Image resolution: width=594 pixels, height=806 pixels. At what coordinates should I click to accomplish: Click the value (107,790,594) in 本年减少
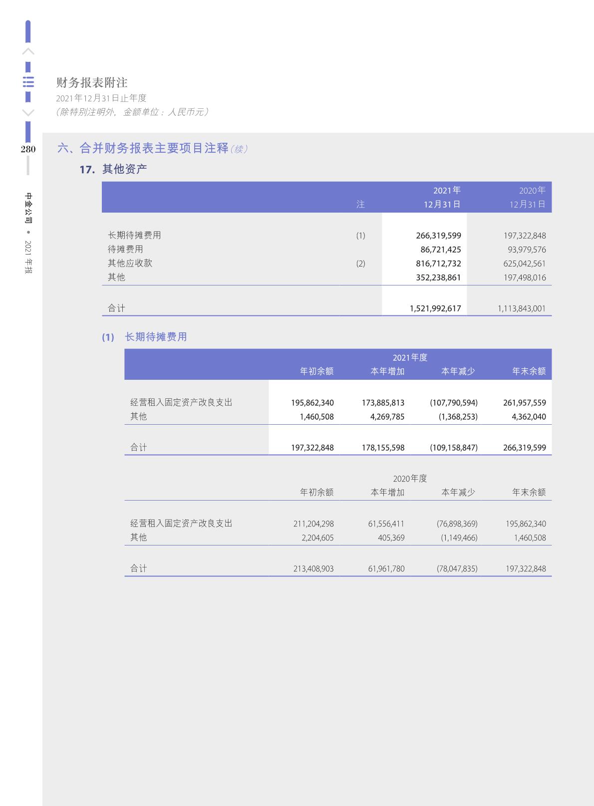coord(453,403)
